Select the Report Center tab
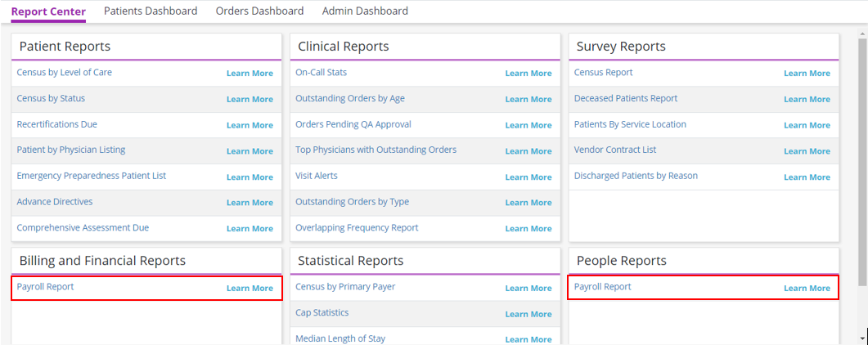The image size is (868, 345). (x=48, y=11)
